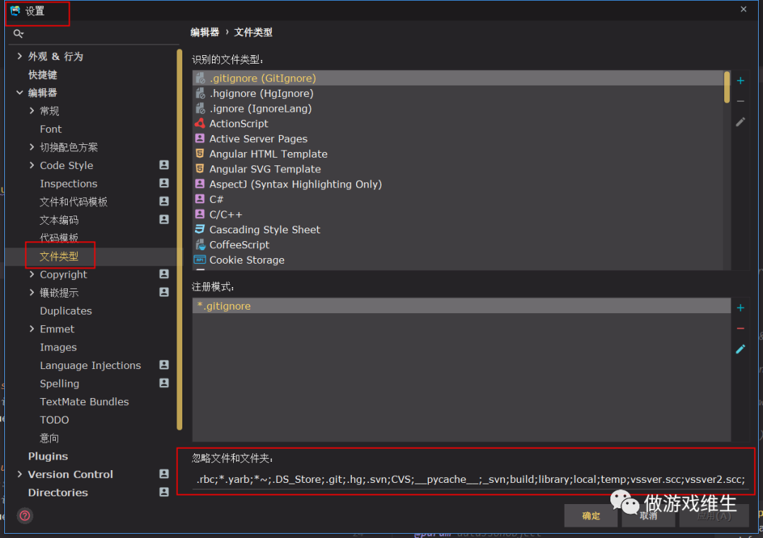This screenshot has height=538, width=763.
Task: Click the 应用(A) button
Action: 714,515
